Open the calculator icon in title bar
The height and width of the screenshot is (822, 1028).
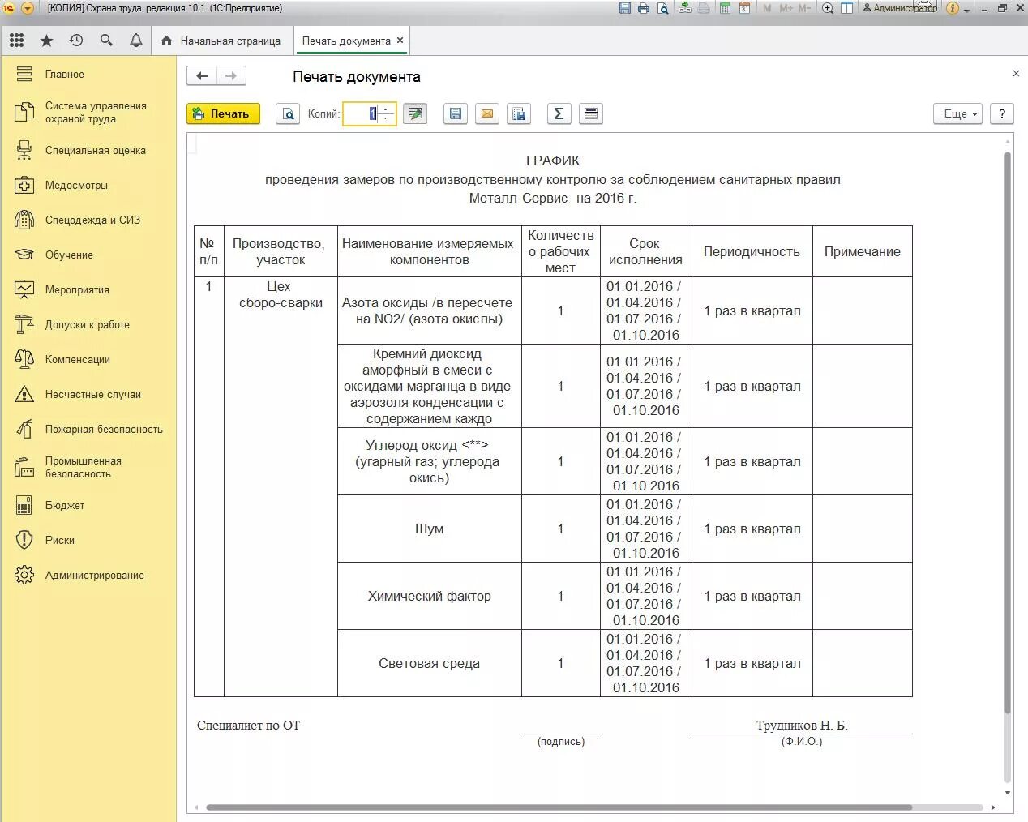point(725,8)
